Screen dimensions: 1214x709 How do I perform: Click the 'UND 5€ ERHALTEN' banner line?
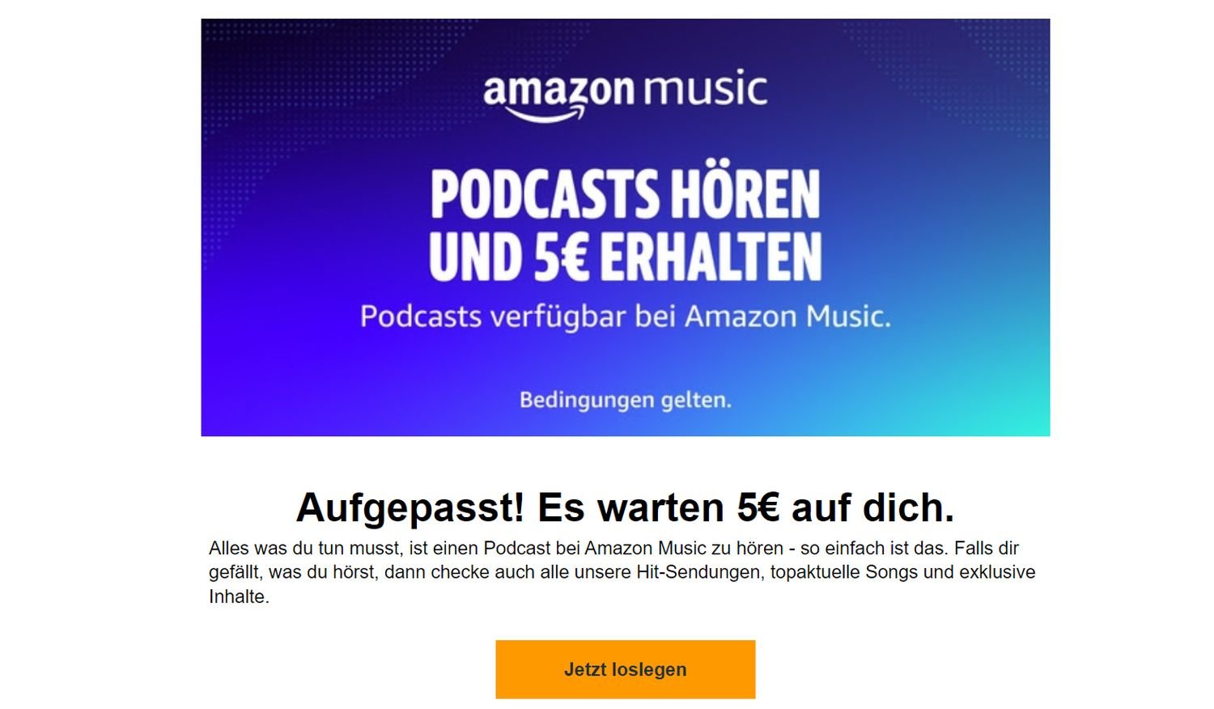point(625,256)
